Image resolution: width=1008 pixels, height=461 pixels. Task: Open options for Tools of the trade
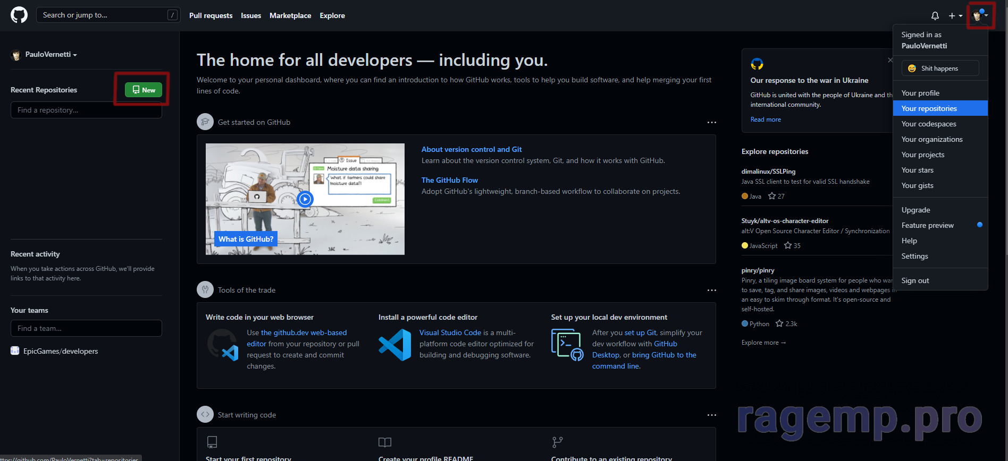pyautogui.click(x=711, y=291)
